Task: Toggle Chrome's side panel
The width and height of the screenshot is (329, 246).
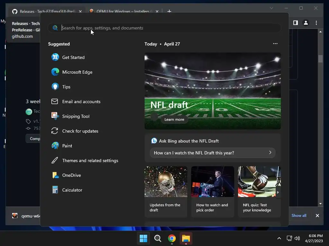Action: coord(296,23)
